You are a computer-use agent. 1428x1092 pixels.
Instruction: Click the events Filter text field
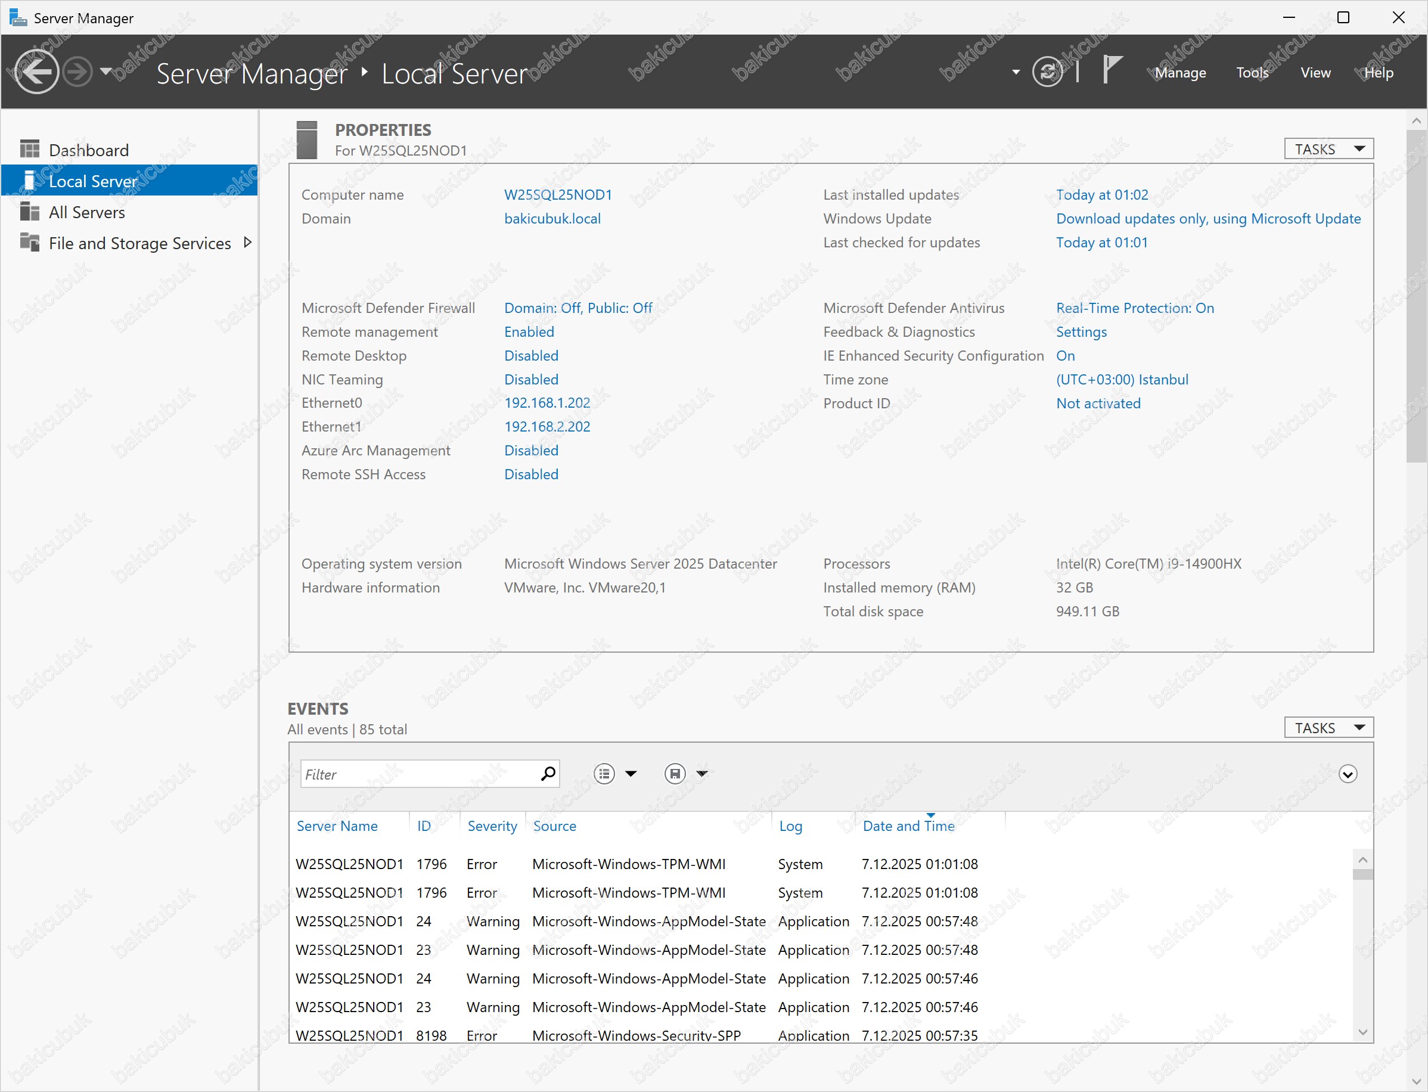coord(419,774)
